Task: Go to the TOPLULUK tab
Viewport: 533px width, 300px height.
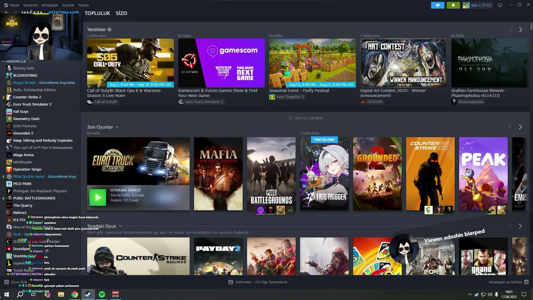Action: (x=97, y=13)
